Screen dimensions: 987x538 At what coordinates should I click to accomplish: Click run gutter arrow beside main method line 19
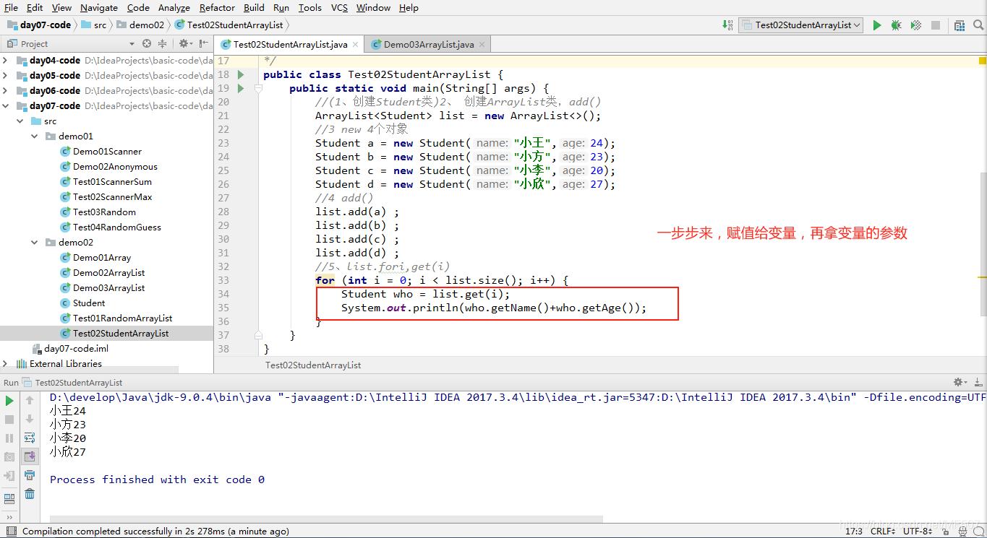(x=241, y=88)
